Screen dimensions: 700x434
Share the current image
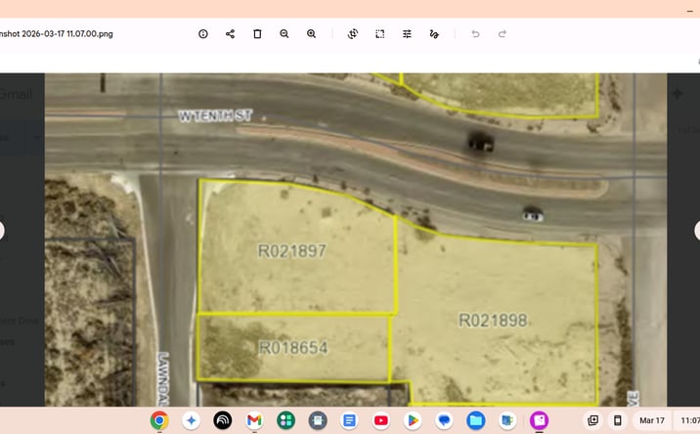pyautogui.click(x=230, y=34)
